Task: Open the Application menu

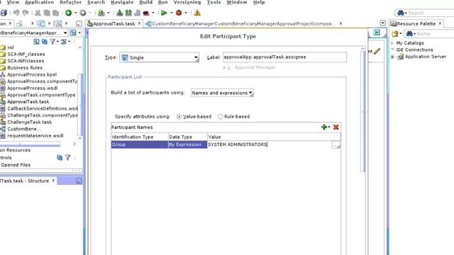Action: coord(40,2)
